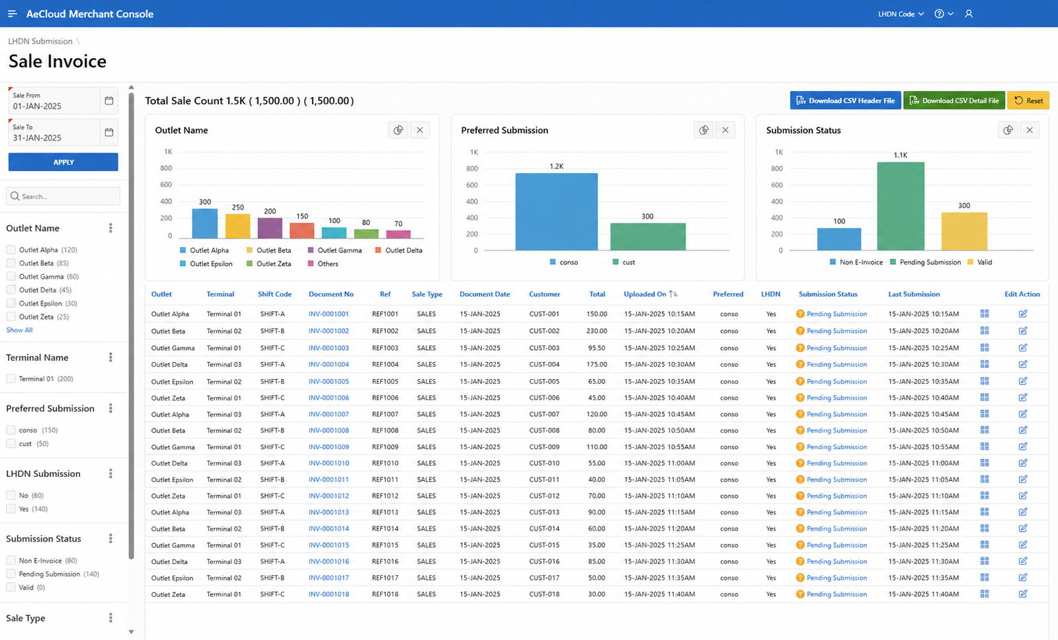Check the Outlet Gamma filter
This screenshot has width=1058, height=640.
click(11, 277)
